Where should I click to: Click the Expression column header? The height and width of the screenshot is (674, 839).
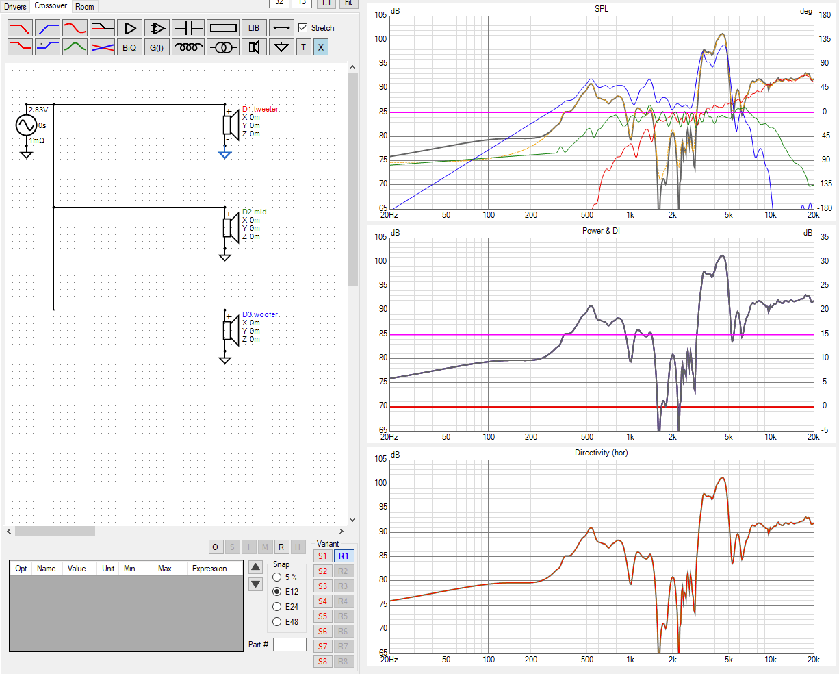tap(209, 569)
